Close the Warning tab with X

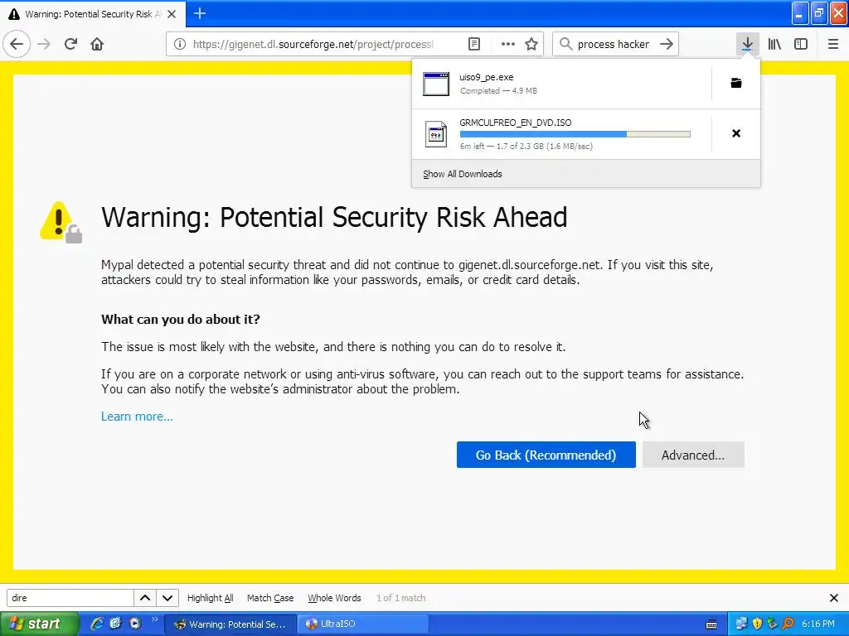coord(172,14)
